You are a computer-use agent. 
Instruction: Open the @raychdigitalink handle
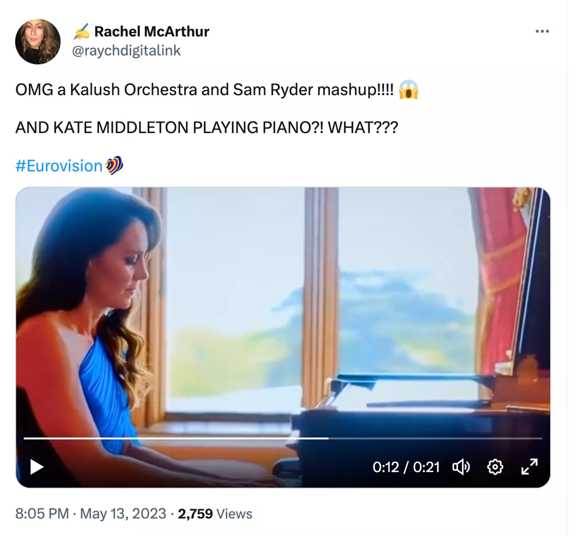(x=126, y=51)
